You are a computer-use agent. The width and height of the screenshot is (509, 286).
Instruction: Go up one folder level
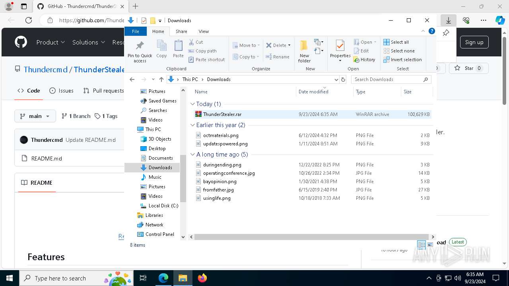click(x=161, y=79)
